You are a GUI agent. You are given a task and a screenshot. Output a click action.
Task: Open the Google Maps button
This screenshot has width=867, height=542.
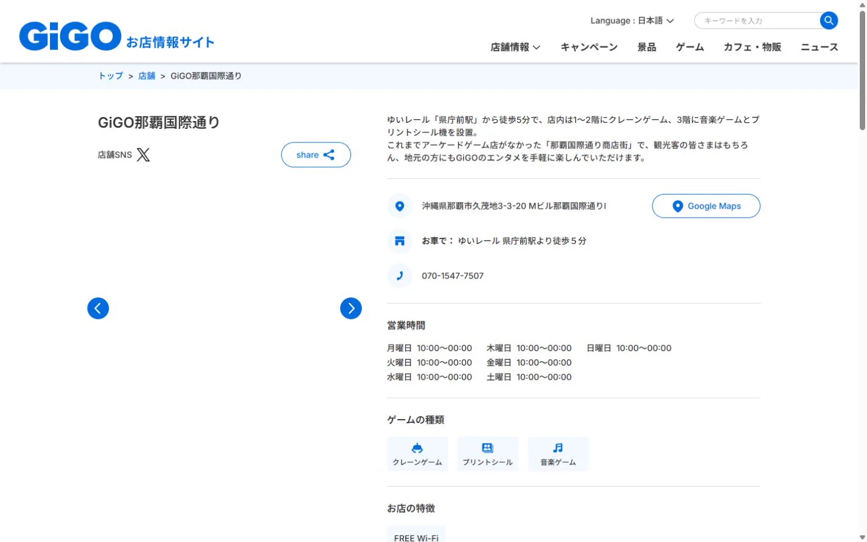click(706, 206)
